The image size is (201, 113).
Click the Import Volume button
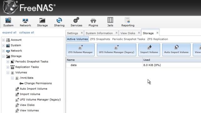point(149,50)
